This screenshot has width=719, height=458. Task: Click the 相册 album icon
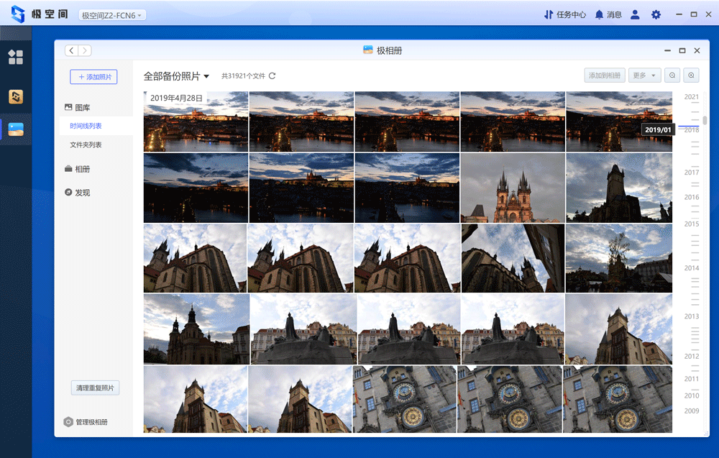coord(68,169)
